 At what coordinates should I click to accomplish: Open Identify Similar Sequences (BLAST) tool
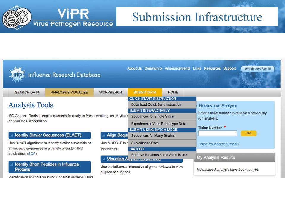48,135
